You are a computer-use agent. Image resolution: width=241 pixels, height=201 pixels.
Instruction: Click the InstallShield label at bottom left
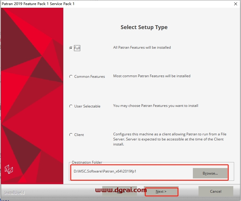pos(14,193)
